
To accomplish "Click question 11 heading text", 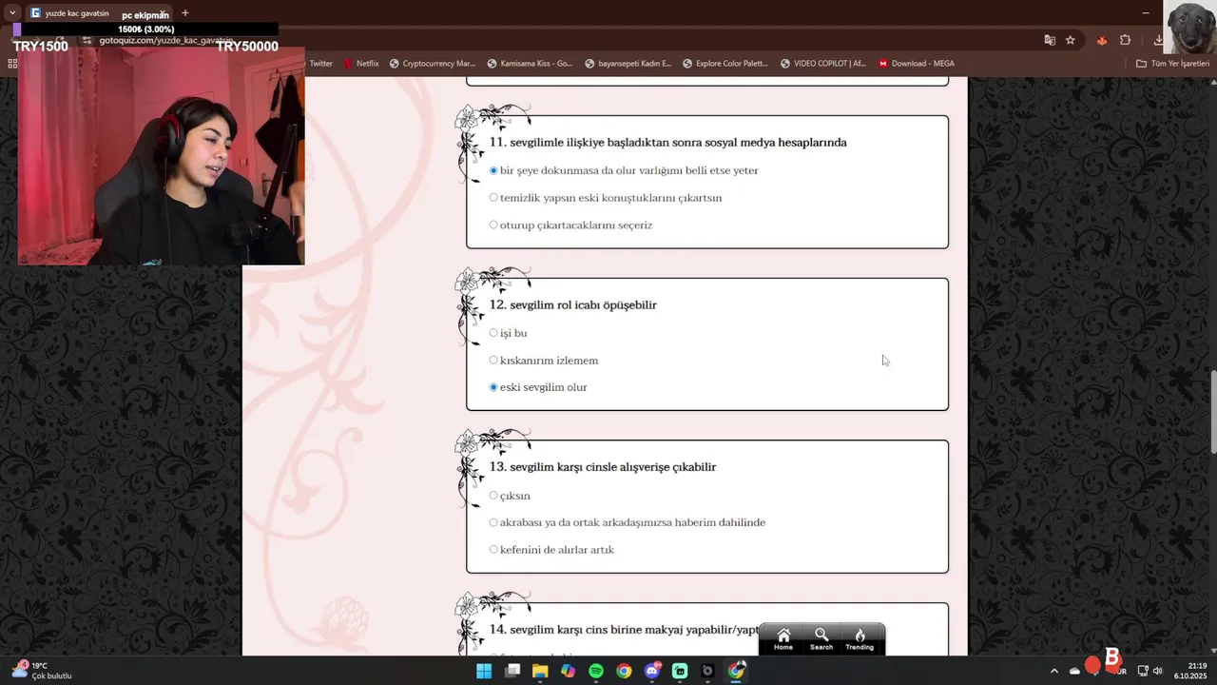I will (667, 143).
